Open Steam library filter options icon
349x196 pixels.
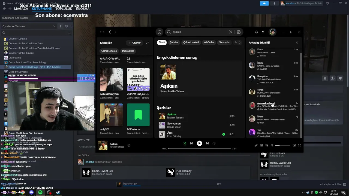tap(69, 33)
